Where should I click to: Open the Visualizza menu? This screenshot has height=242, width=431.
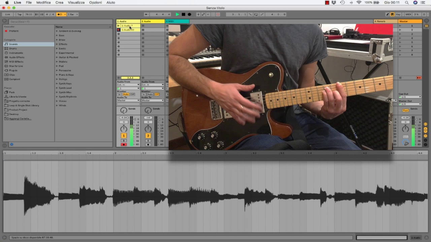tap(76, 2)
